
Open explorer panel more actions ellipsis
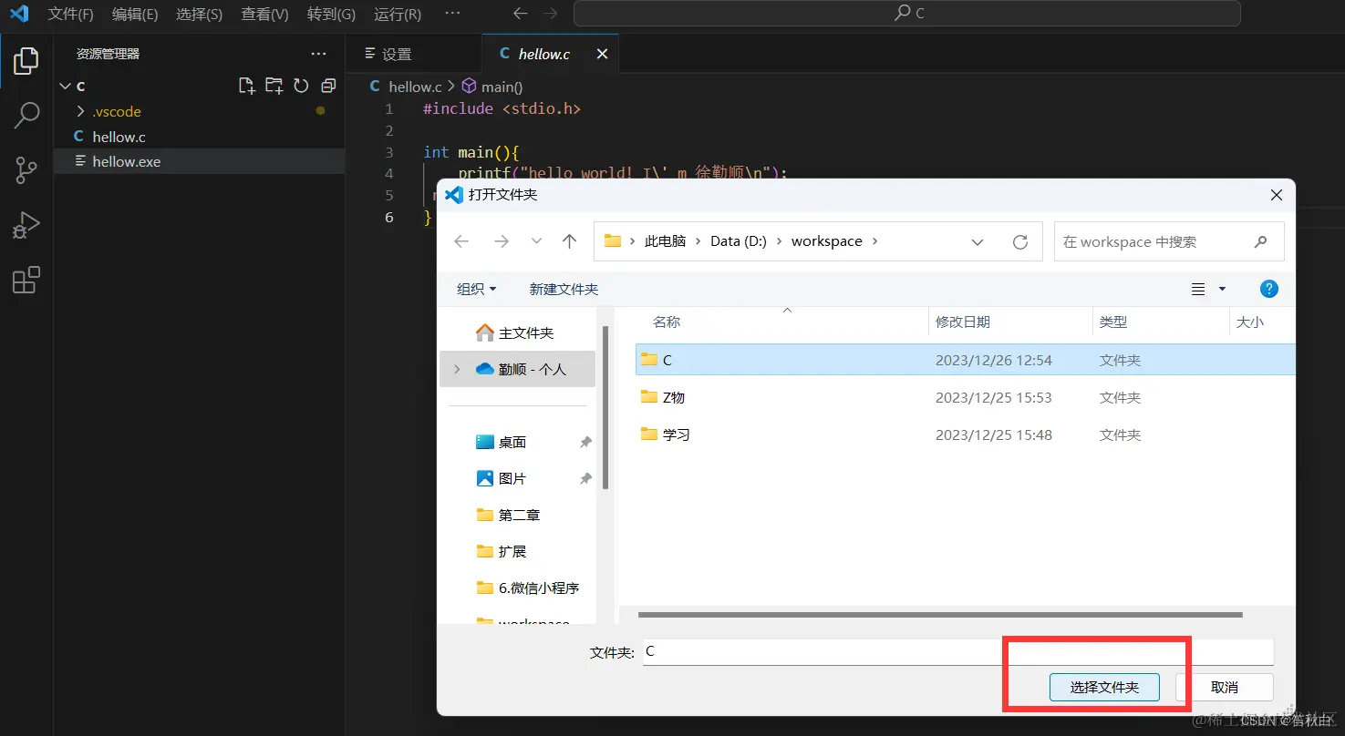[x=318, y=54]
